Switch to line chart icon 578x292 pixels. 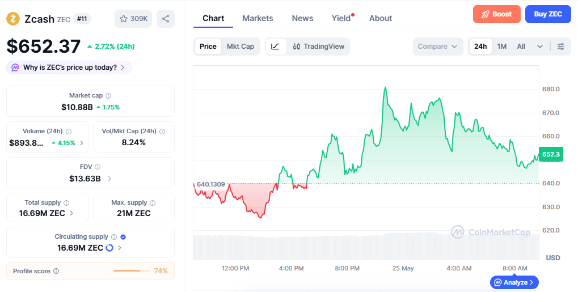point(275,46)
